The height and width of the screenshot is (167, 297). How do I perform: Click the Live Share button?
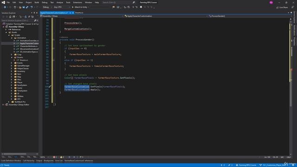click(282, 7)
